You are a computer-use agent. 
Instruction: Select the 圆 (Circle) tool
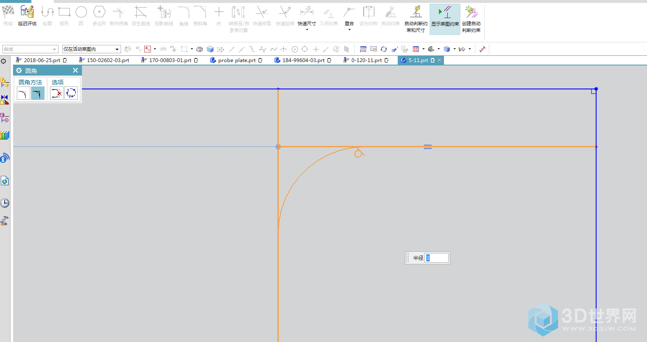pyautogui.click(x=81, y=16)
